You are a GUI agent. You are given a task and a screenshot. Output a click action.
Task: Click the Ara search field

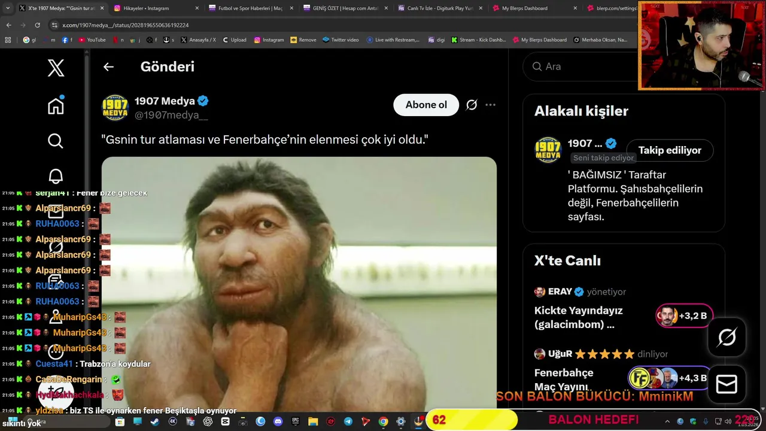click(580, 66)
